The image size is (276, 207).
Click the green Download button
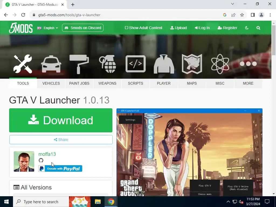click(x=61, y=120)
